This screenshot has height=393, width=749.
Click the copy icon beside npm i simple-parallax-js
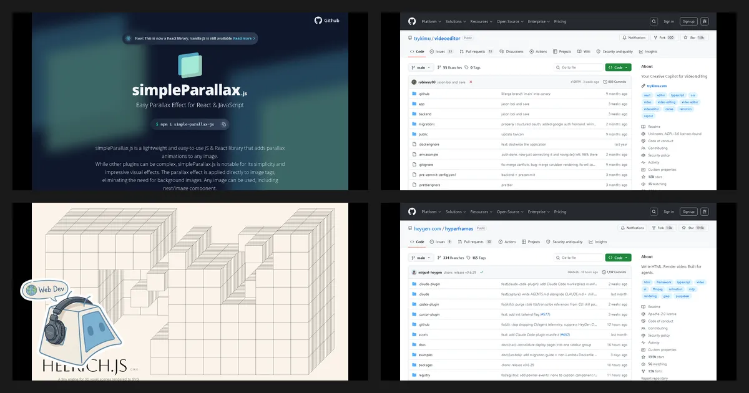(223, 124)
